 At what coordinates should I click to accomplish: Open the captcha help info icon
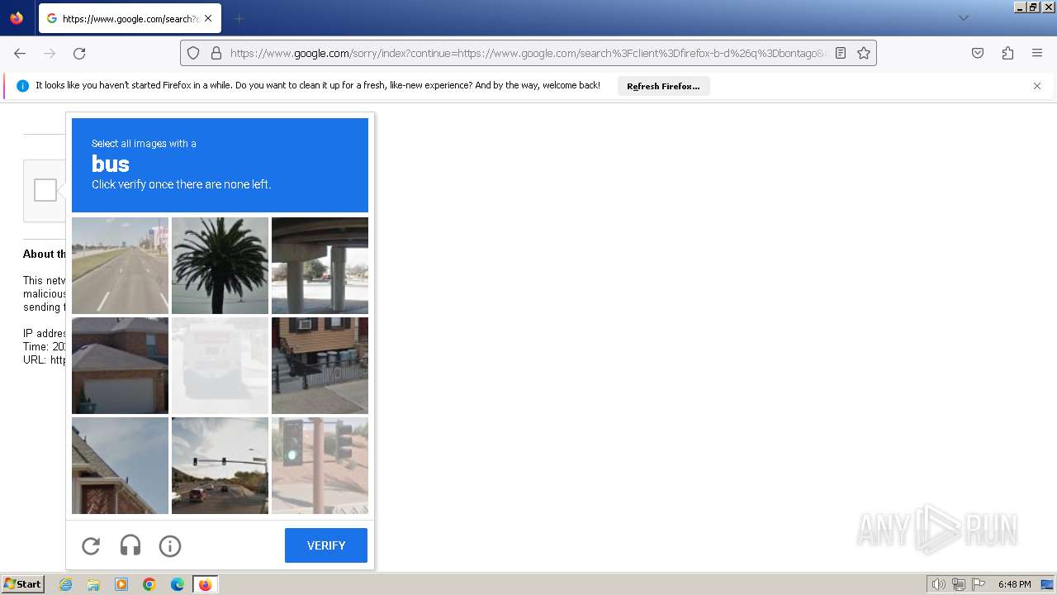point(170,545)
